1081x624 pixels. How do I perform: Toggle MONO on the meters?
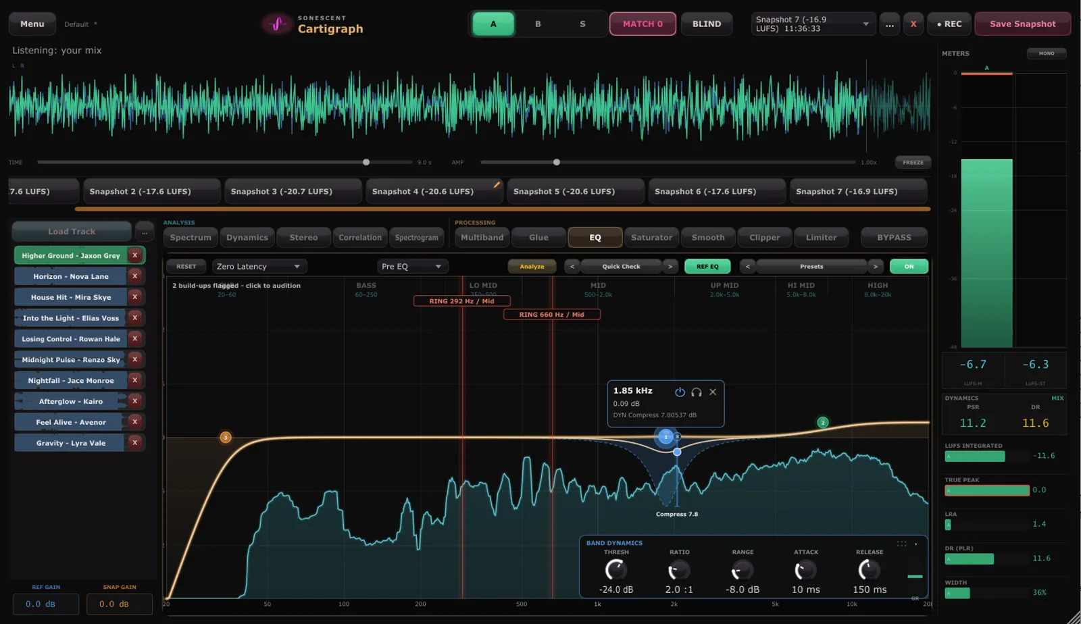pyautogui.click(x=1047, y=53)
